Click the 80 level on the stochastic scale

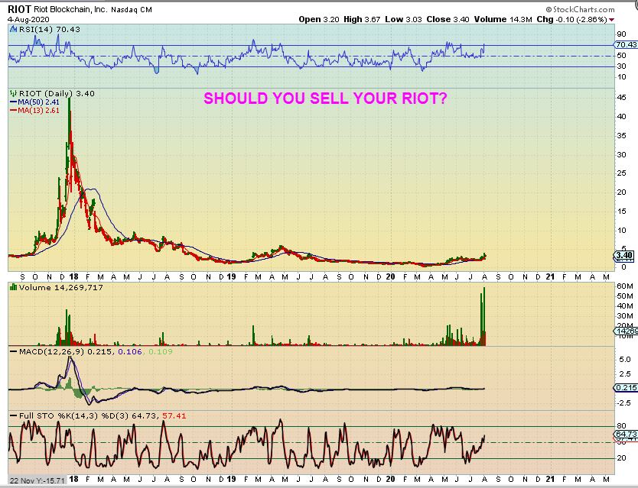click(x=621, y=426)
